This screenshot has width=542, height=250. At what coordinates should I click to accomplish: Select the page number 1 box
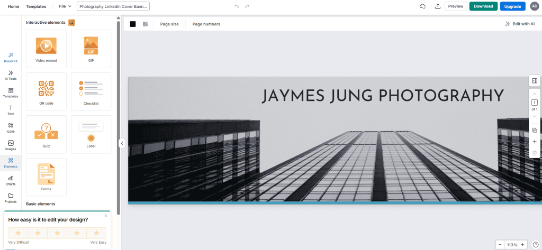point(535,103)
